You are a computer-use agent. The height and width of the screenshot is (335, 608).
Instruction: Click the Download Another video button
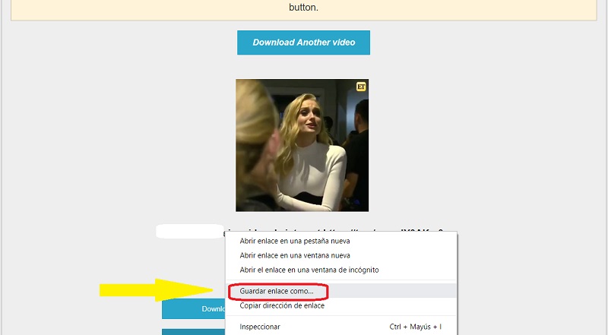coord(303,43)
